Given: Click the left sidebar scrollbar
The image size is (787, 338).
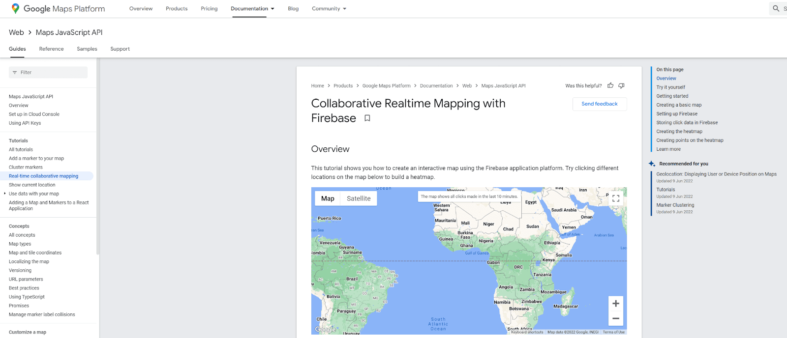Looking at the screenshot, I should coord(98,157).
